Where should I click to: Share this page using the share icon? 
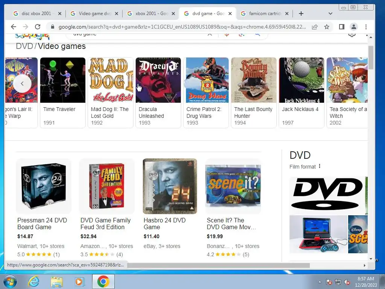[315, 27]
